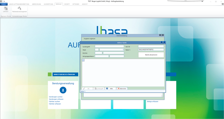
Task: Click the help icon in top-right corner
Action: click(222, 4)
